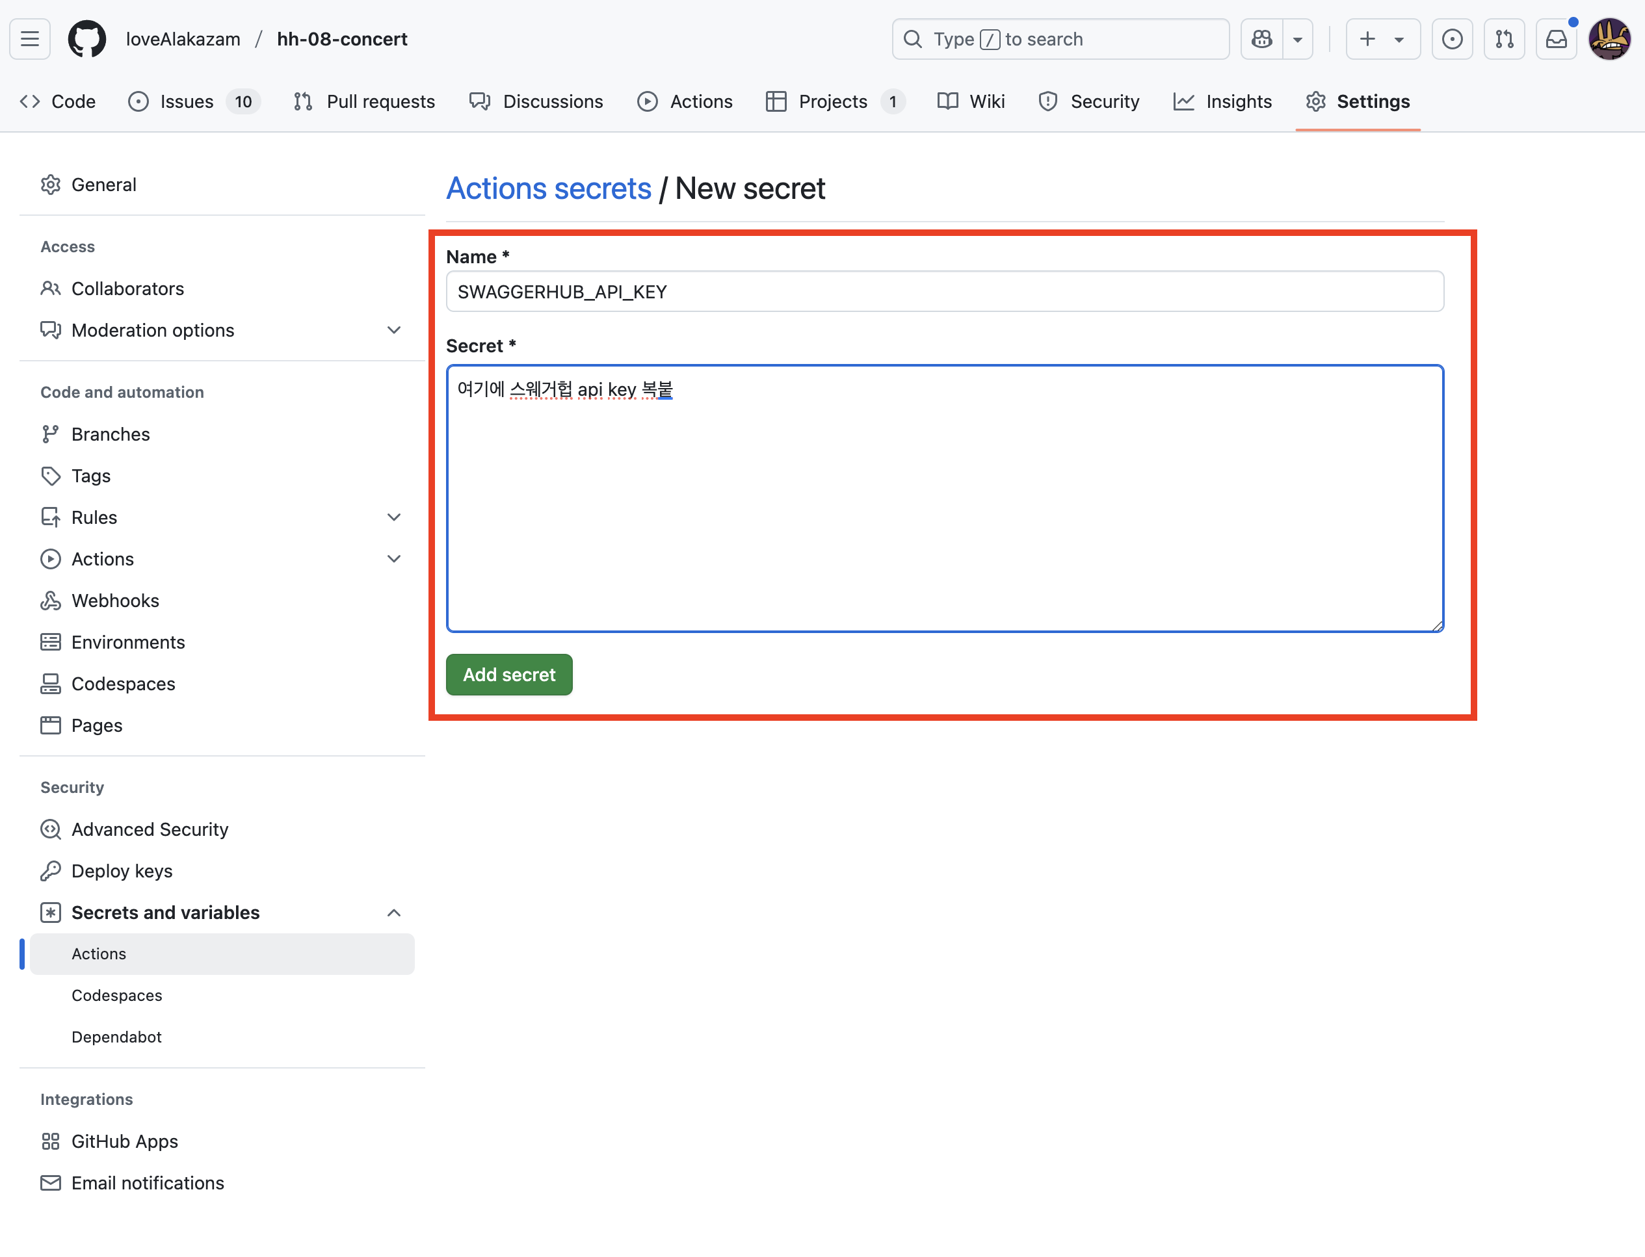The image size is (1645, 1257).
Task: Click the Webhooks icon in the sidebar
Action: 51,601
